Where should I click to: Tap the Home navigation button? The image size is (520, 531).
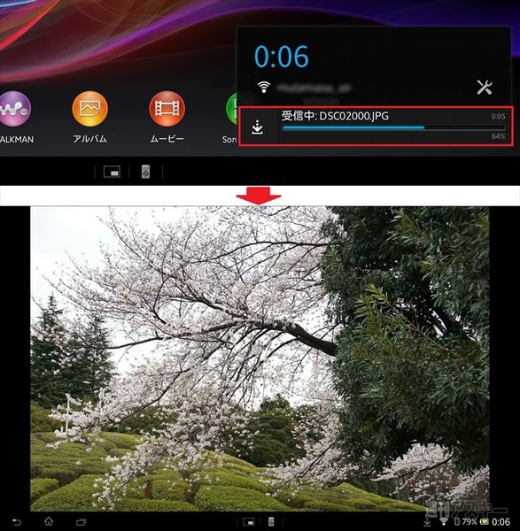pyautogui.click(x=49, y=521)
